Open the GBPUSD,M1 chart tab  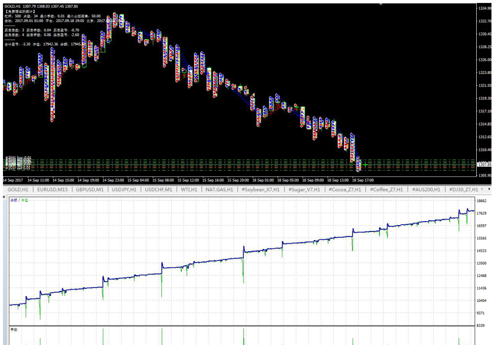pos(90,190)
